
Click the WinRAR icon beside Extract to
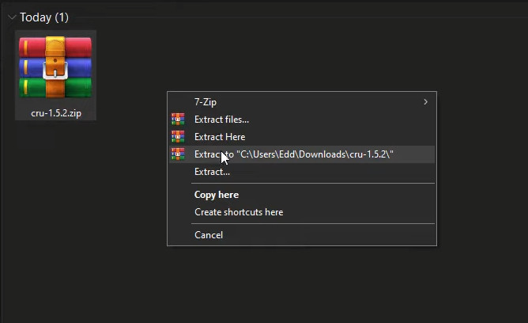[178, 154]
